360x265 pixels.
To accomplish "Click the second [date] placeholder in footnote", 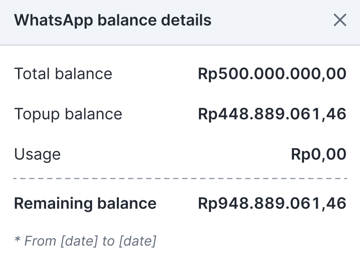I will (x=137, y=241).
